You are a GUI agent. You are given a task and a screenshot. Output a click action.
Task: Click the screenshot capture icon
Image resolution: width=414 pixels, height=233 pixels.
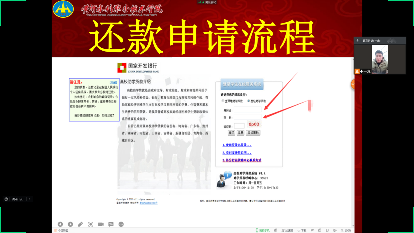91,224
